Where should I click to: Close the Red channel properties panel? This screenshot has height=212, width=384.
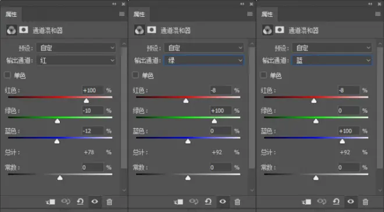tap(123, 4)
